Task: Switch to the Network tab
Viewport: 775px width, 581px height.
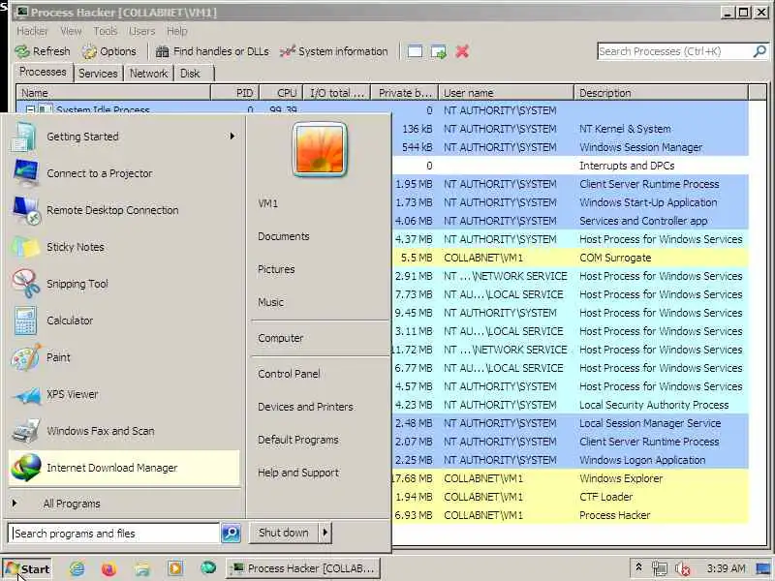Action: (x=148, y=74)
